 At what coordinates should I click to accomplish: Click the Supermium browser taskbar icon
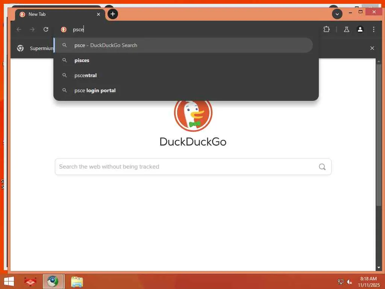point(53,281)
